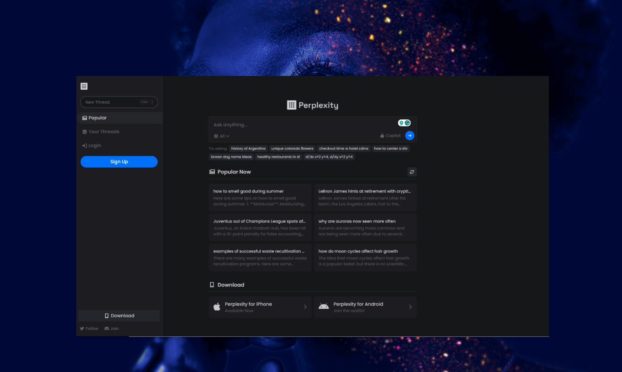
Task: Click the Ctrl I shortcut badge
Action: coord(147,102)
